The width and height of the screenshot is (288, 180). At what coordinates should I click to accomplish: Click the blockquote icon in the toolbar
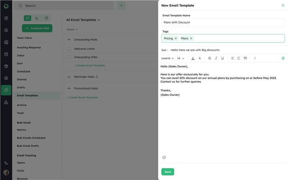tap(245, 58)
